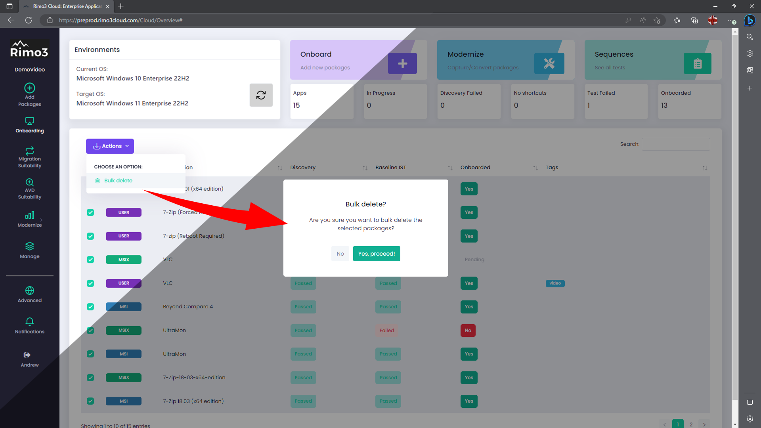The height and width of the screenshot is (428, 761).
Task: Click the Modernize tools icon
Action: click(549, 63)
